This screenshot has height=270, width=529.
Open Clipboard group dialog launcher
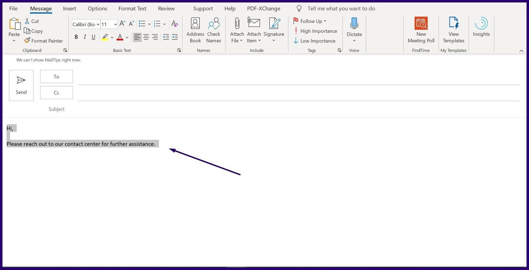[65, 51]
